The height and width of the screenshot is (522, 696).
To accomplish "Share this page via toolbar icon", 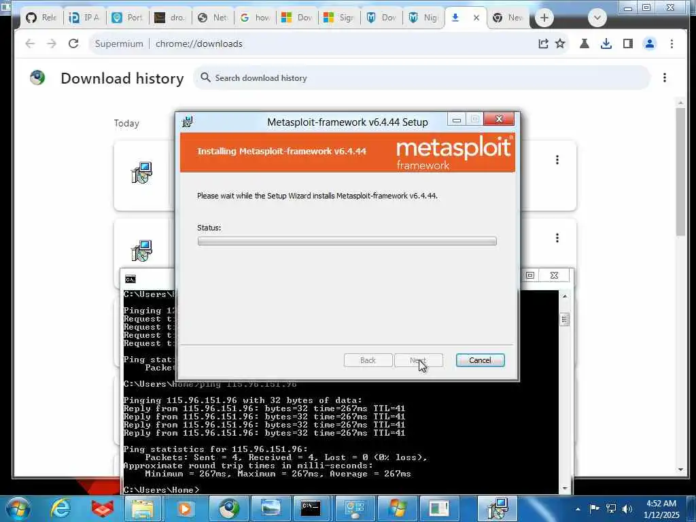I will tap(543, 43).
